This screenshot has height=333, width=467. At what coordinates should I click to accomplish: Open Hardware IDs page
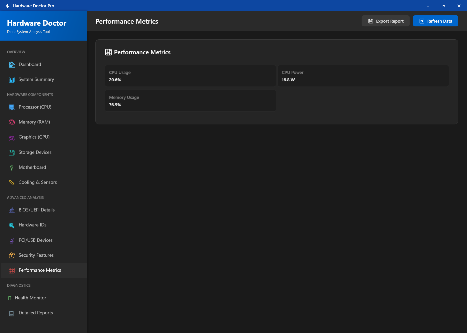click(44, 225)
